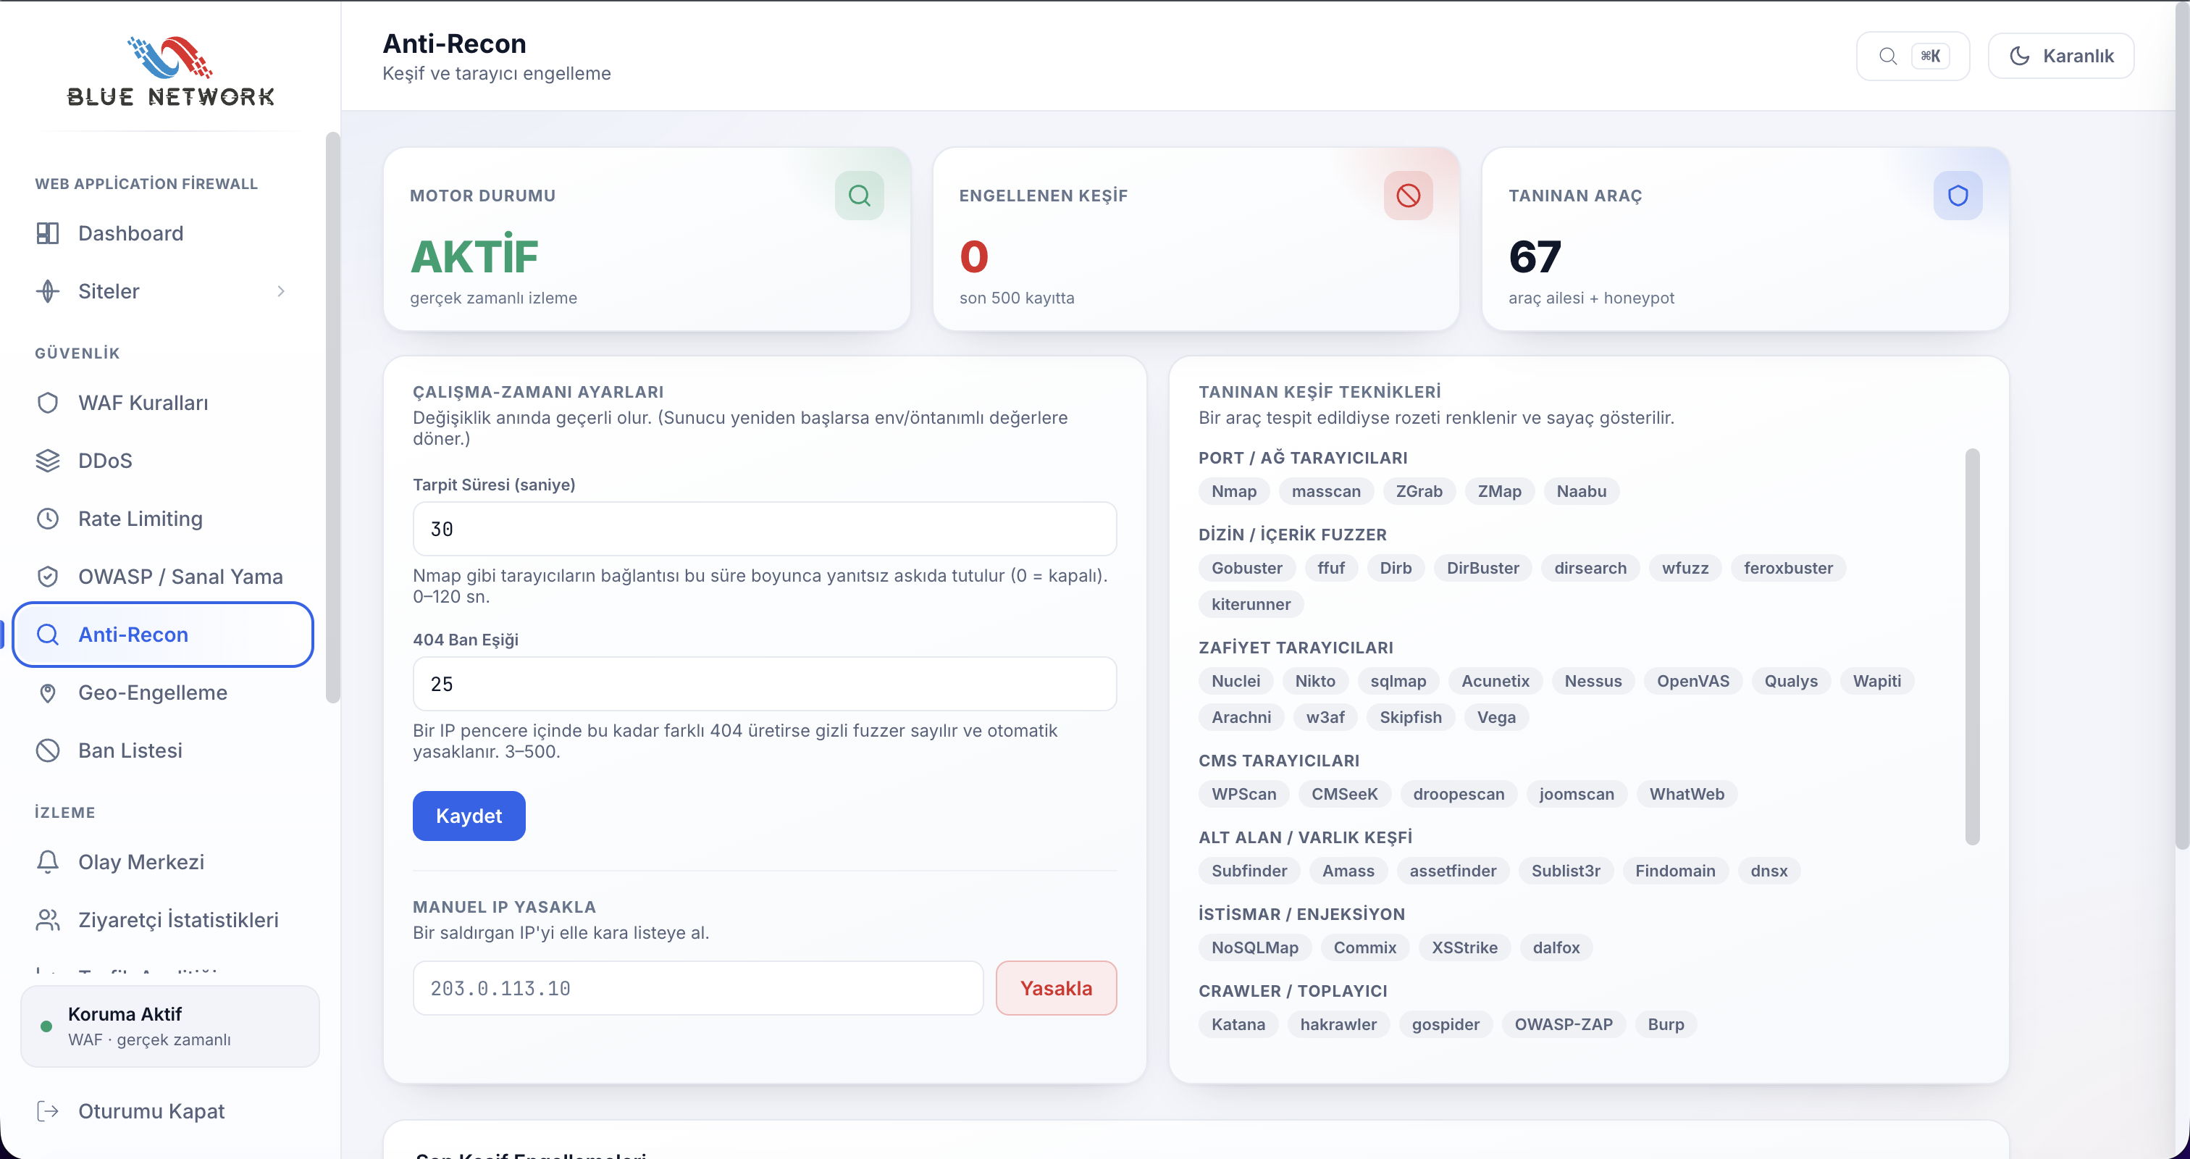Select OWASP / Sanal Yama menu item
This screenshot has height=1159, width=2190.
pyautogui.click(x=161, y=577)
